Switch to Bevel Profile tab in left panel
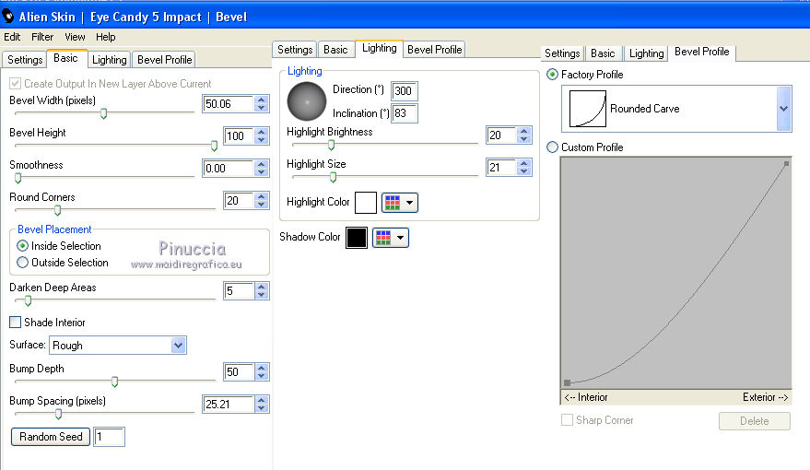 click(164, 59)
